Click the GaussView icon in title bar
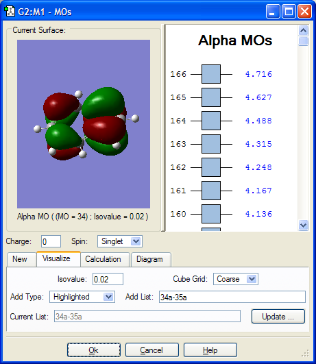The image size is (316, 364). pyautogui.click(x=10, y=12)
